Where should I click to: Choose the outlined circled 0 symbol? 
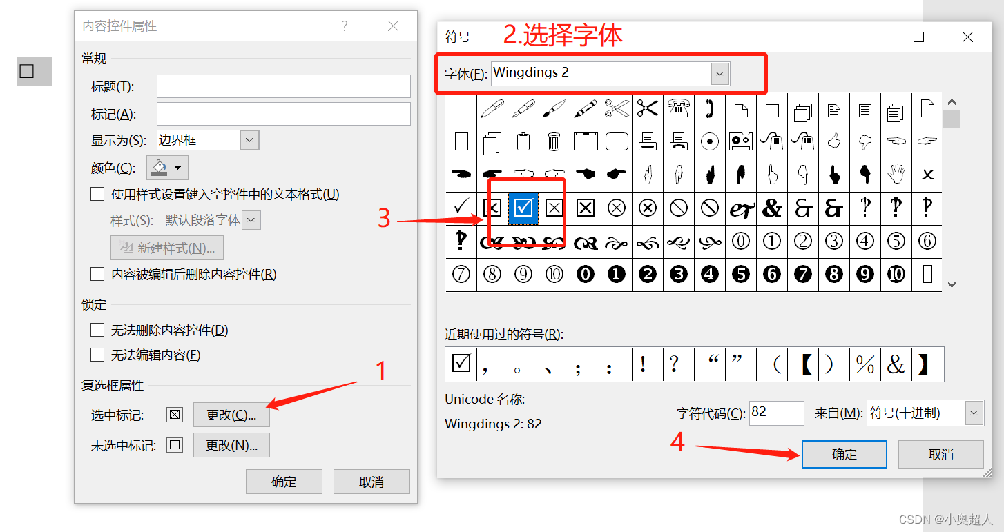pos(741,241)
